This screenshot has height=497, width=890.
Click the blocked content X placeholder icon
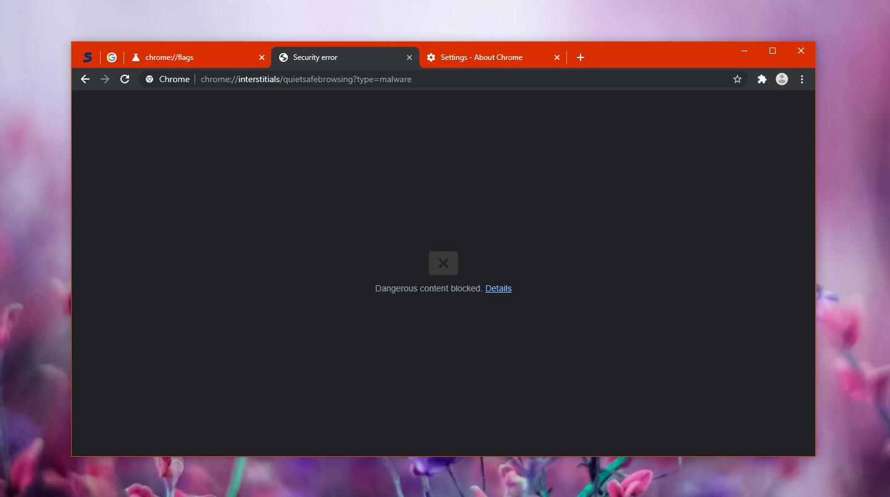443,263
